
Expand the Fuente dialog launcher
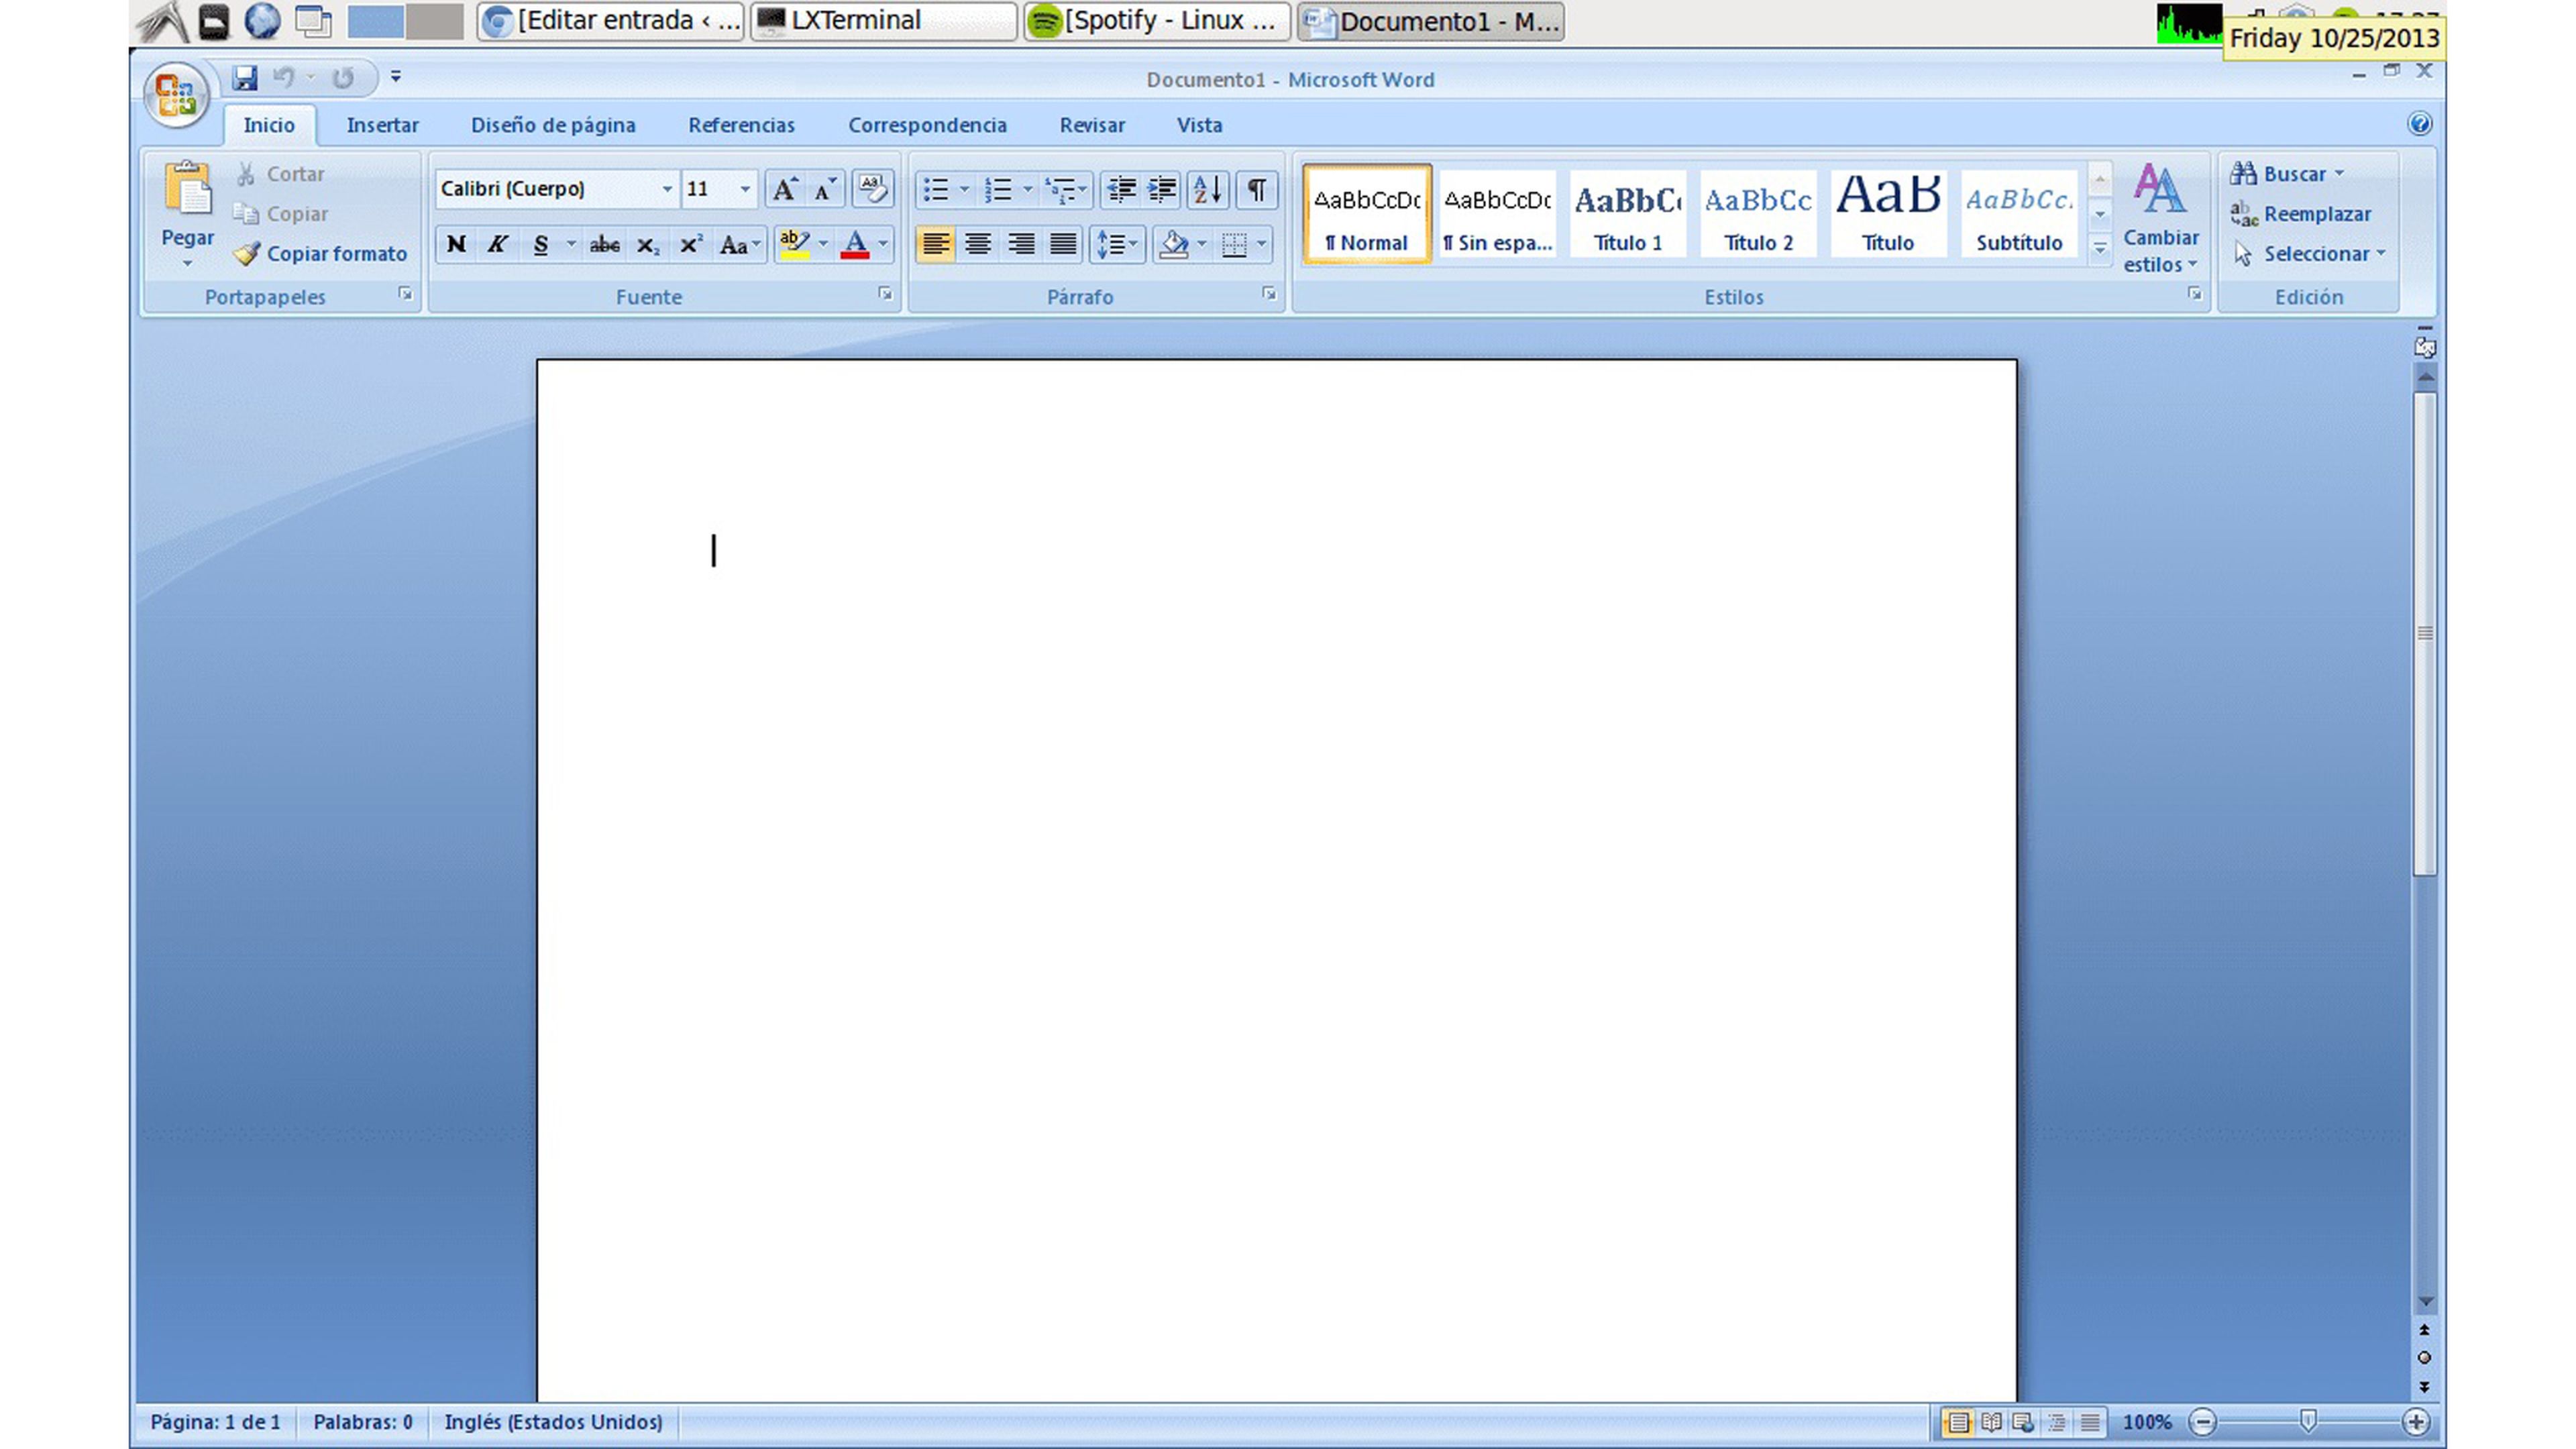[x=885, y=294]
